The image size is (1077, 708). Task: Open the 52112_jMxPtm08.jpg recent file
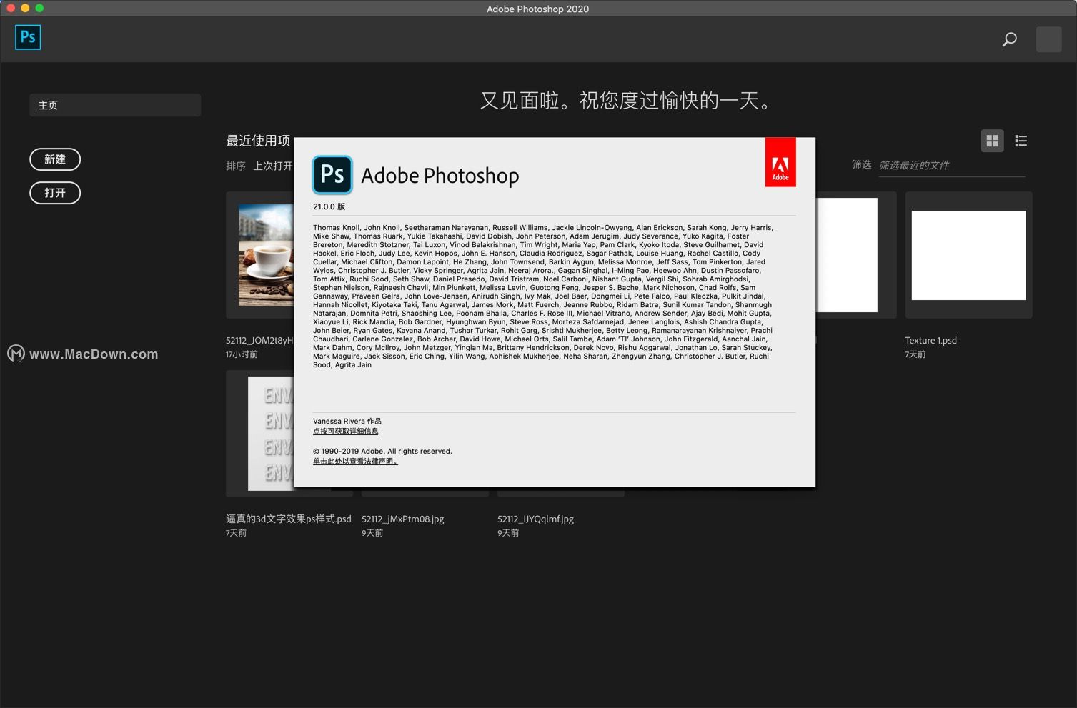tap(403, 519)
